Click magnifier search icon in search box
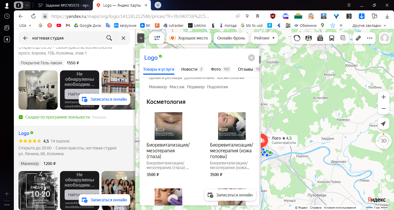The height and width of the screenshot is (210, 394). (109, 38)
